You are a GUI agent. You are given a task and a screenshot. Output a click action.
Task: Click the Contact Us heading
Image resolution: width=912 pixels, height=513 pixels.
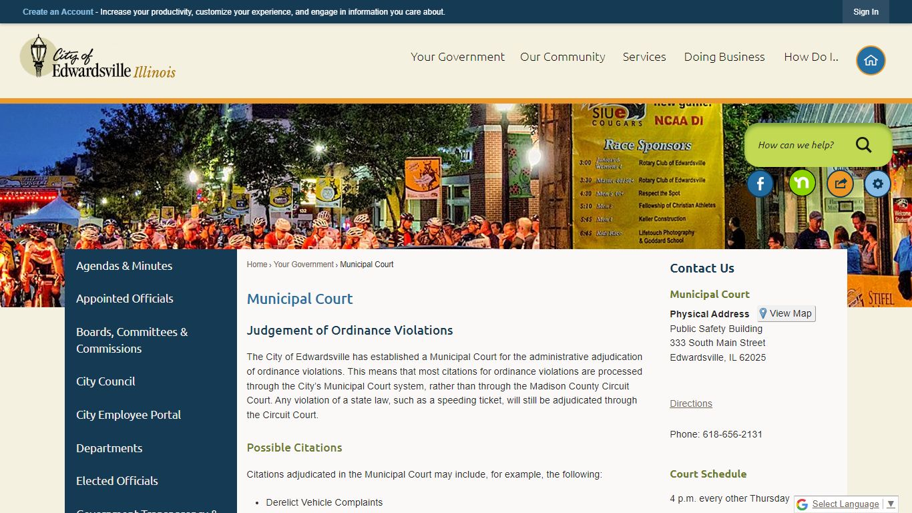[x=702, y=269]
